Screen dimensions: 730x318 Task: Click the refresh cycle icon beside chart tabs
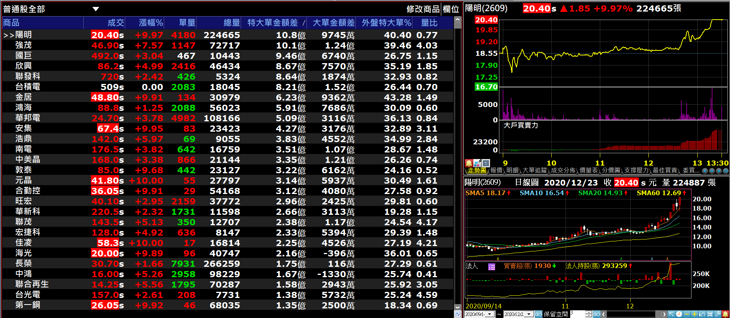(725, 171)
